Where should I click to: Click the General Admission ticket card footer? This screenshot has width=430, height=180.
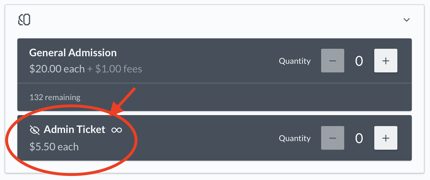tap(215, 97)
